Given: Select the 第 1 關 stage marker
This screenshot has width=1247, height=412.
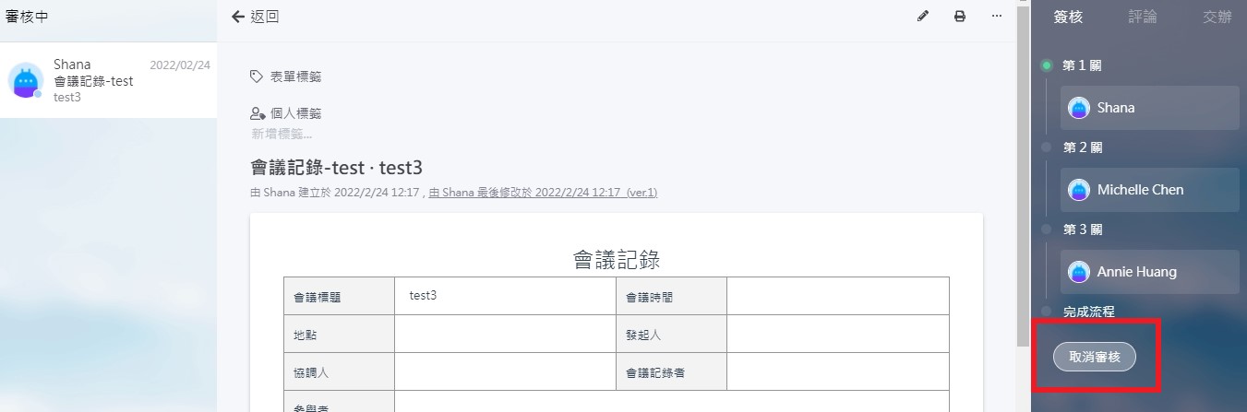Looking at the screenshot, I should point(1047,65).
